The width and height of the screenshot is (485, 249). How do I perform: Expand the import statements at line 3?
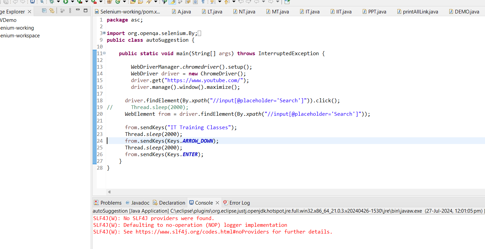pyautogui.click(x=103, y=33)
